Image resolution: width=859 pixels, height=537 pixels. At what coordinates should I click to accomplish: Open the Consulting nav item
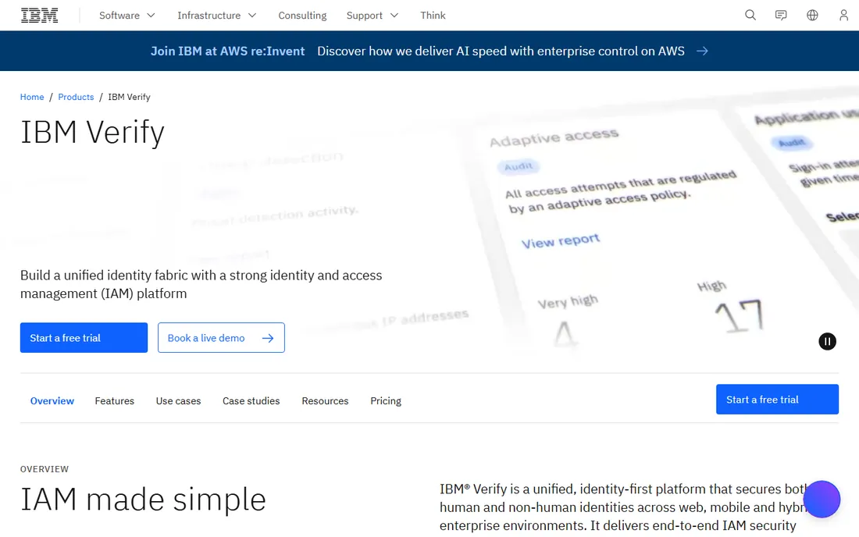tap(302, 16)
